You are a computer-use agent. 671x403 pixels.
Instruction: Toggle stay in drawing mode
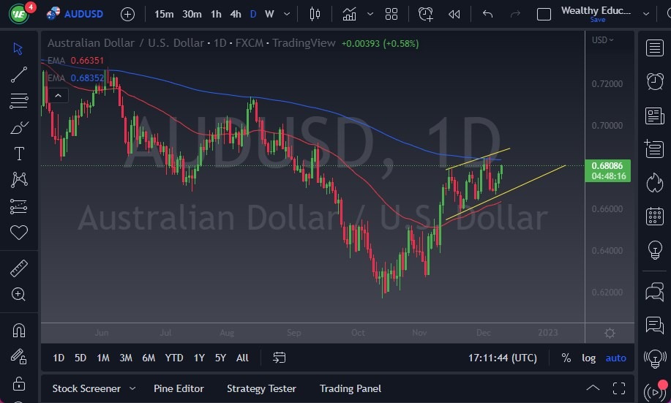tap(18, 357)
